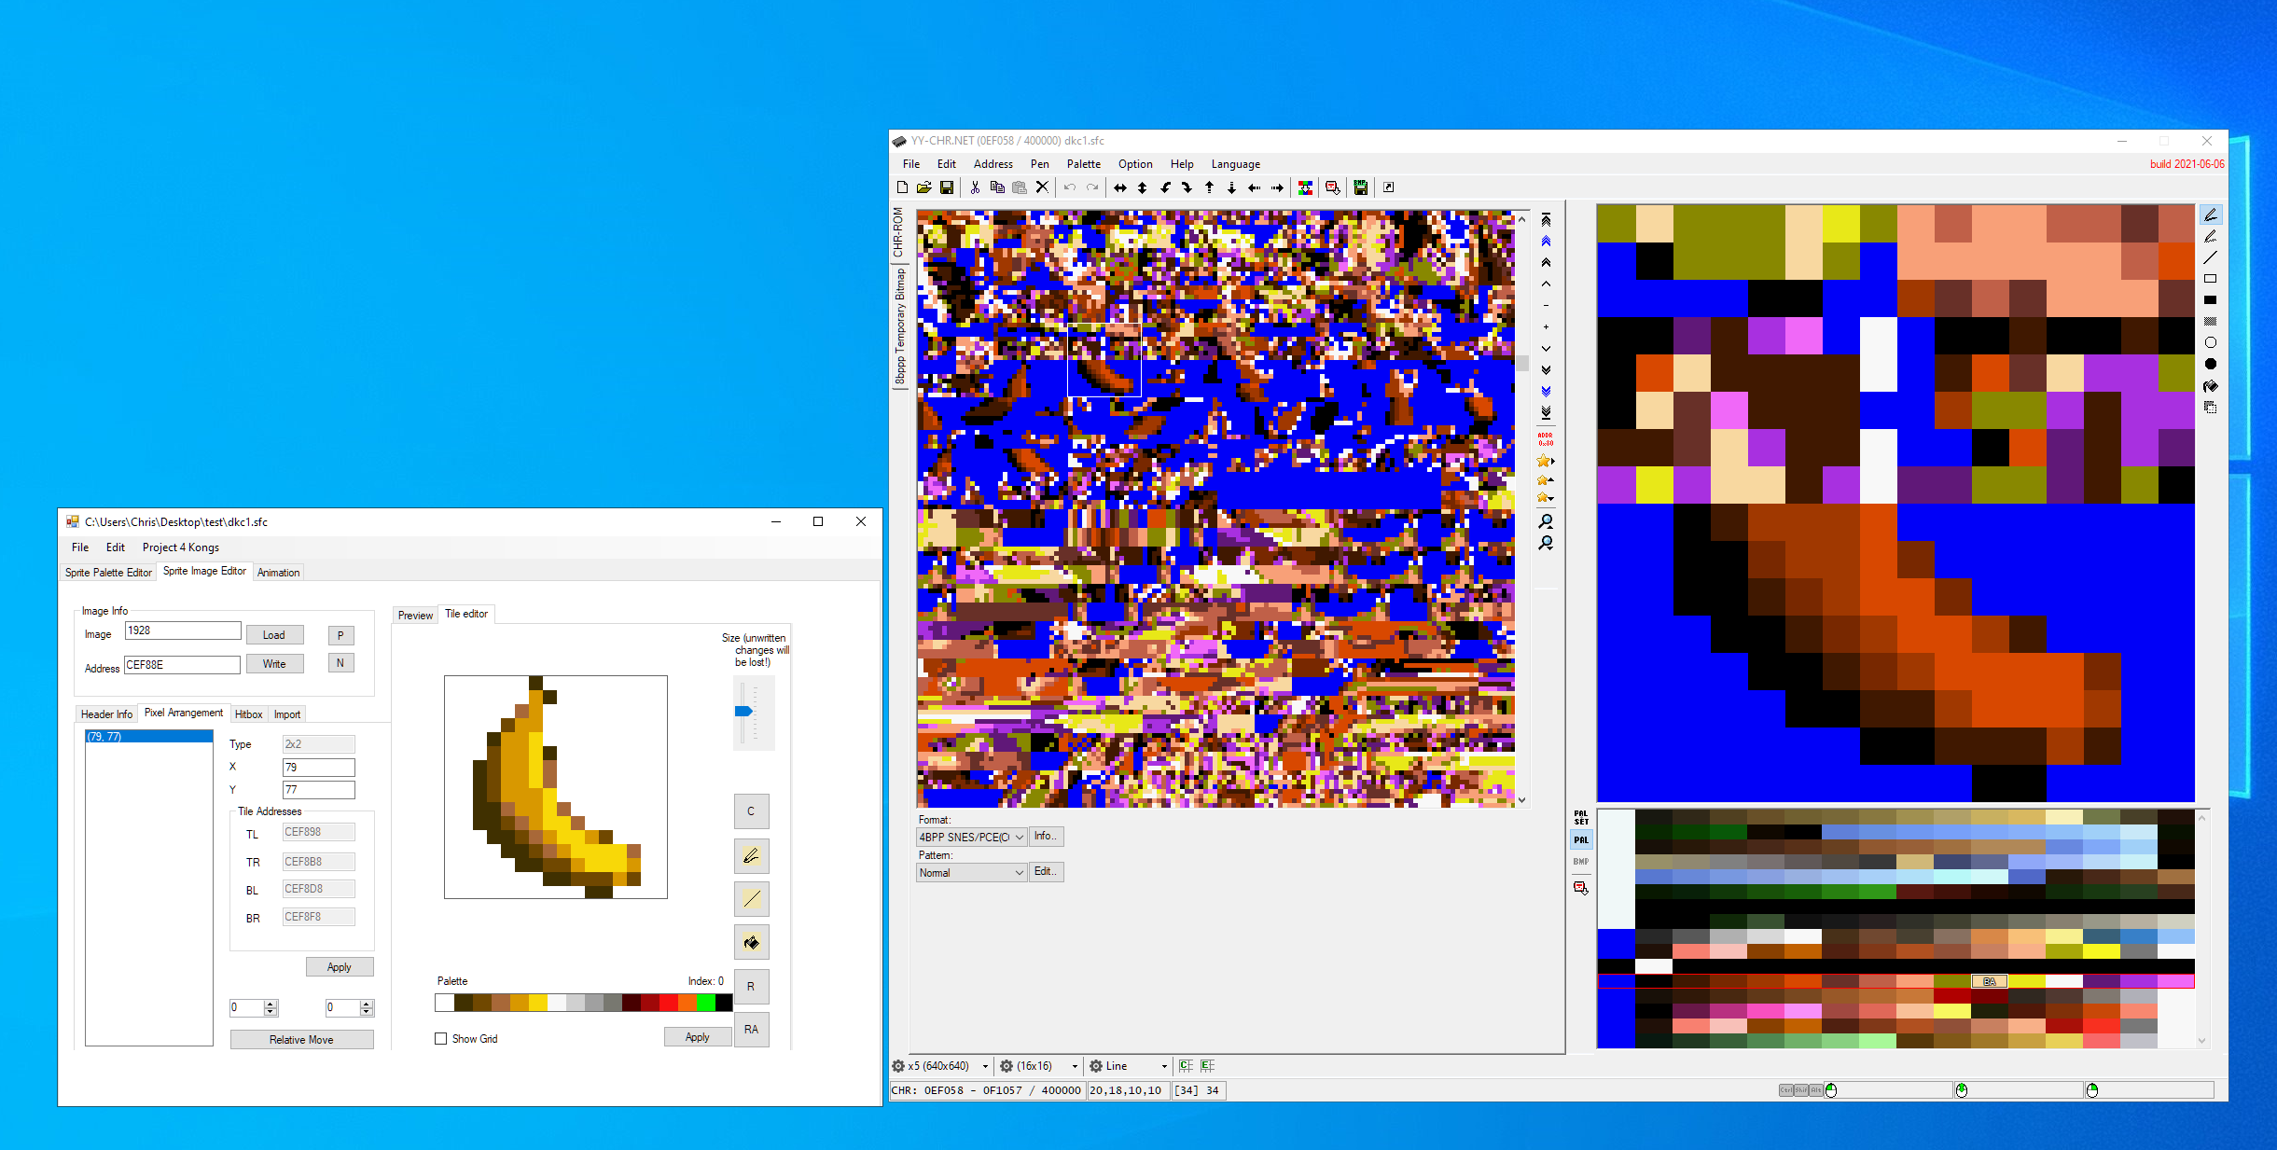Click the Relative Move button
Image resolution: width=2277 pixels, height=1150 pixels.
coord(301,1039)
